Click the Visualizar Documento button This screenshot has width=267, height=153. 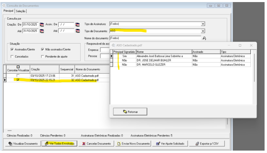click(23, 143)
